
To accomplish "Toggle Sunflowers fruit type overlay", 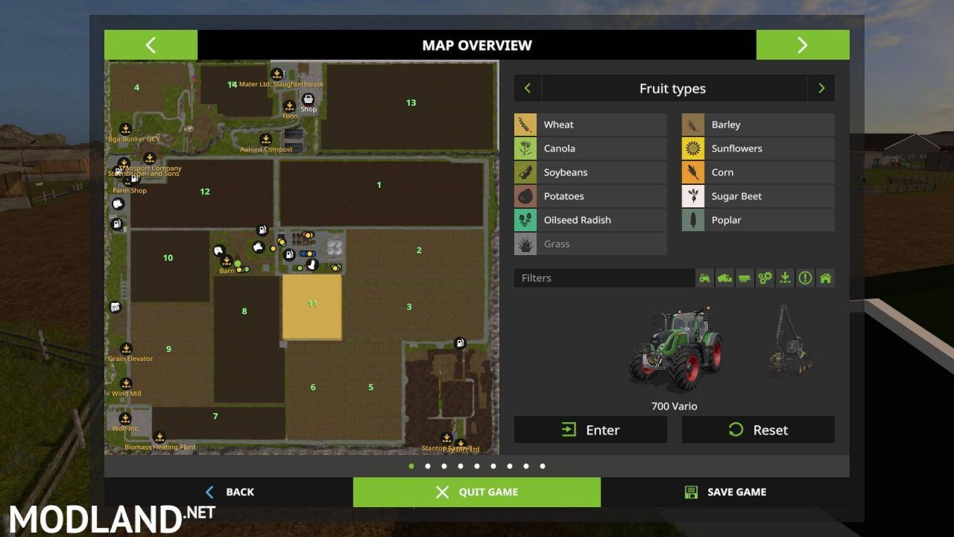I will [758, 148].
